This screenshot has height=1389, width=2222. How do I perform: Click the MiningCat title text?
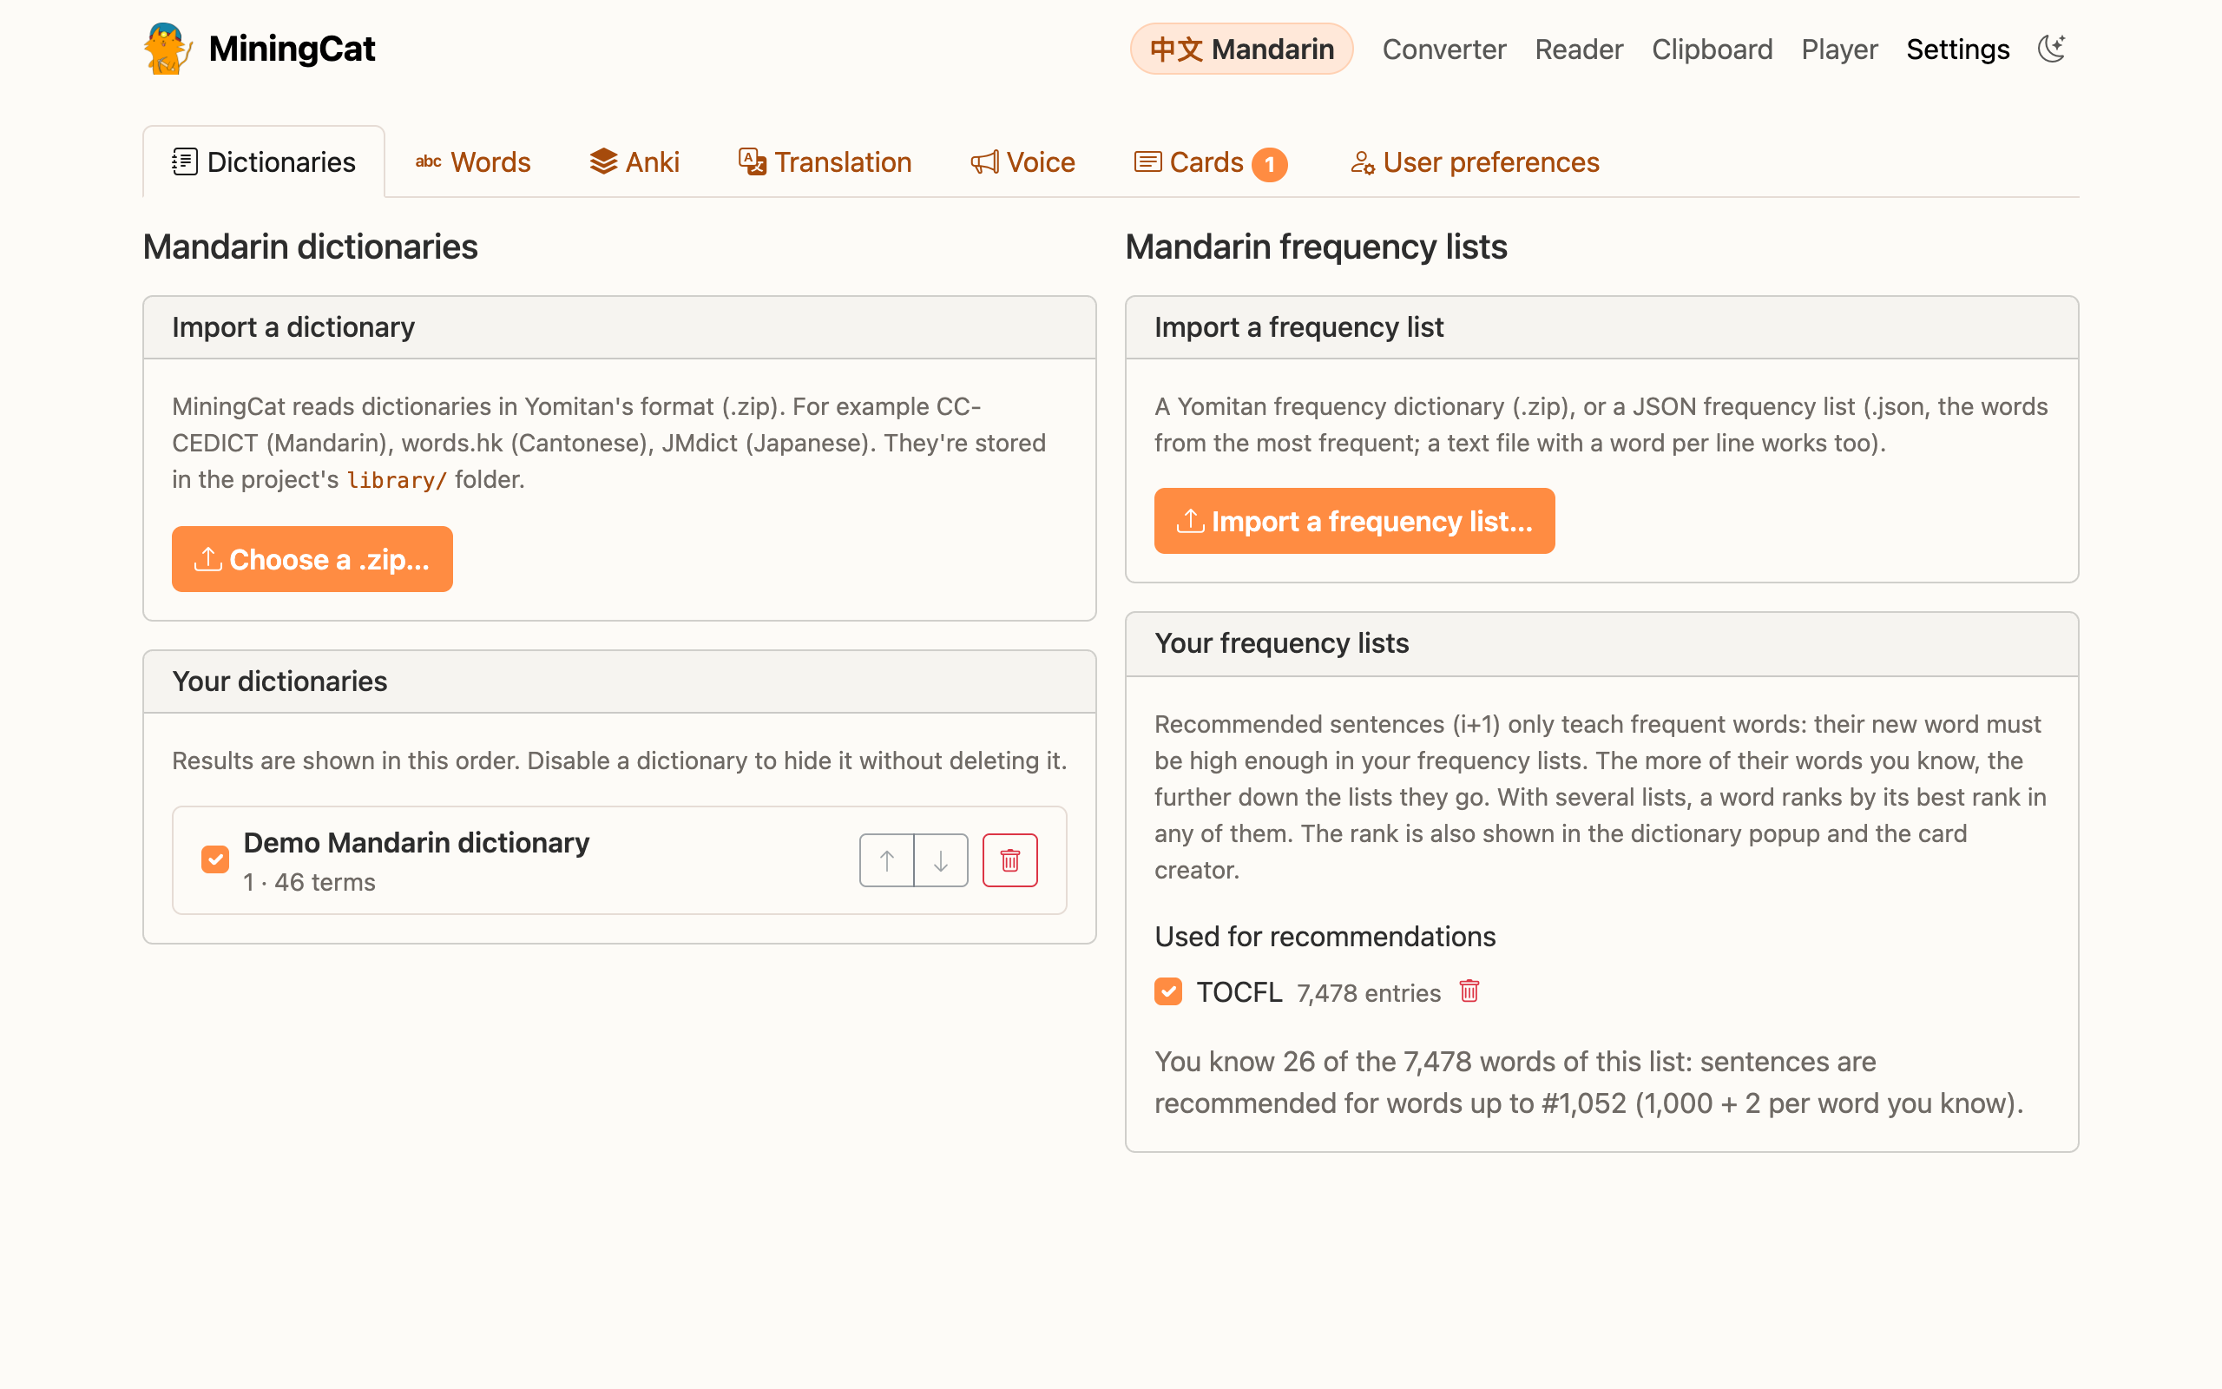(292, 49)
